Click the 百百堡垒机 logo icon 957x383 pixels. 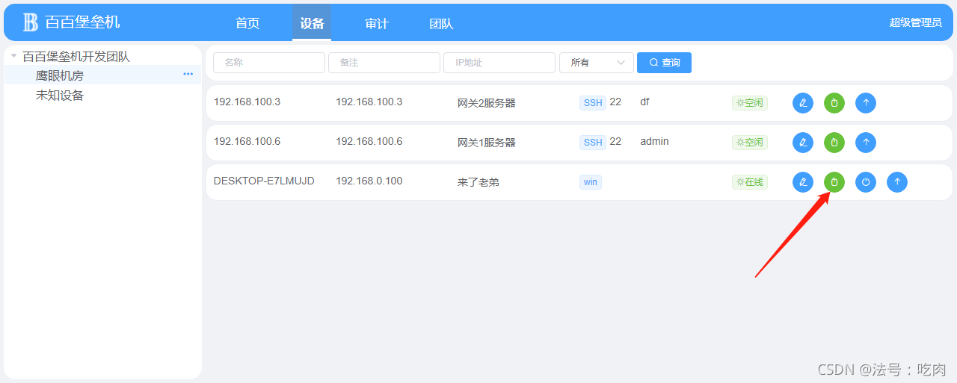click(30, 22)
